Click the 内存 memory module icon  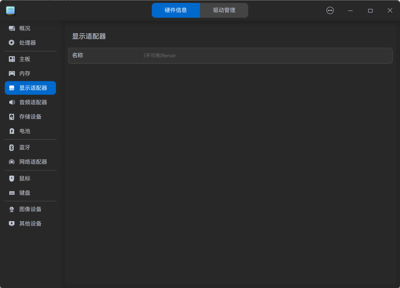12,74
